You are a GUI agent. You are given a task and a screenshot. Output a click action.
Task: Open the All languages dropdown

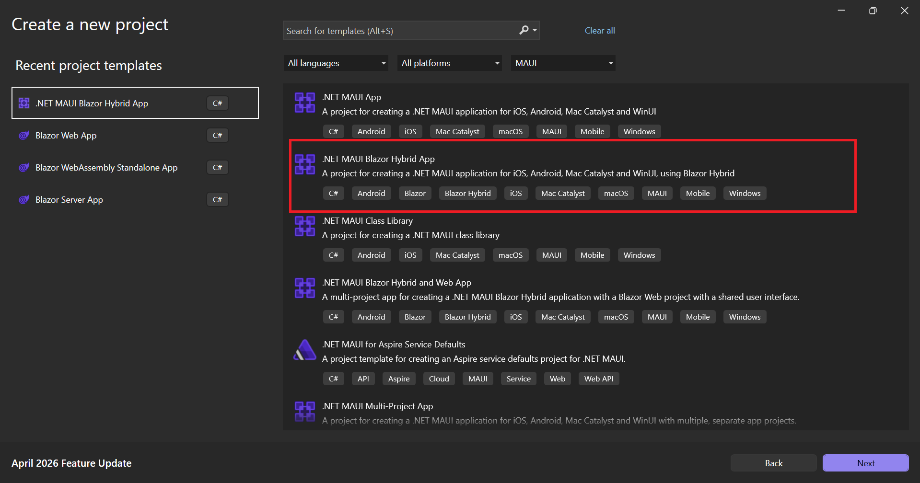[336, 63]
